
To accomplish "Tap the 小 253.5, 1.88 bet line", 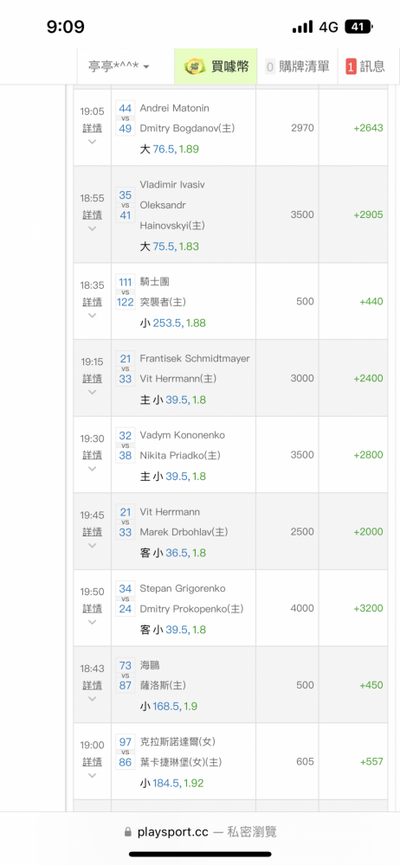I will [x=172, y=323].
